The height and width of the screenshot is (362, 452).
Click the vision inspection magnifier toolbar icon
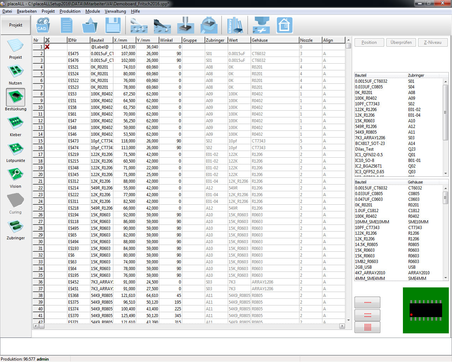[209, 25]
